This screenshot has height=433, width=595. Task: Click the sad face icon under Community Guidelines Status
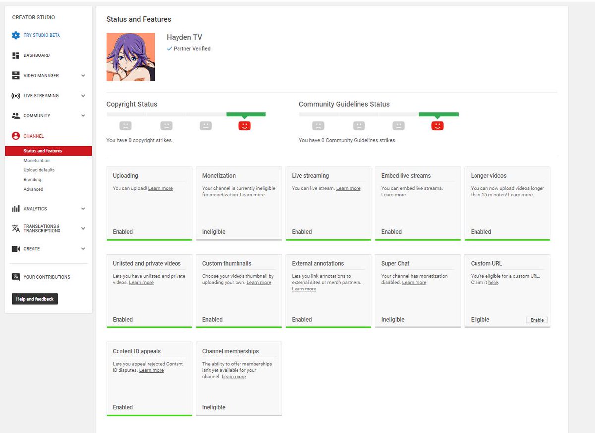pos(318,126)
